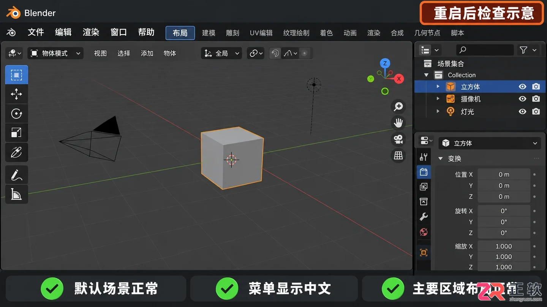Select the box select tool
Image resolution: width=547 pixels, height=307 pixels.
16,75
